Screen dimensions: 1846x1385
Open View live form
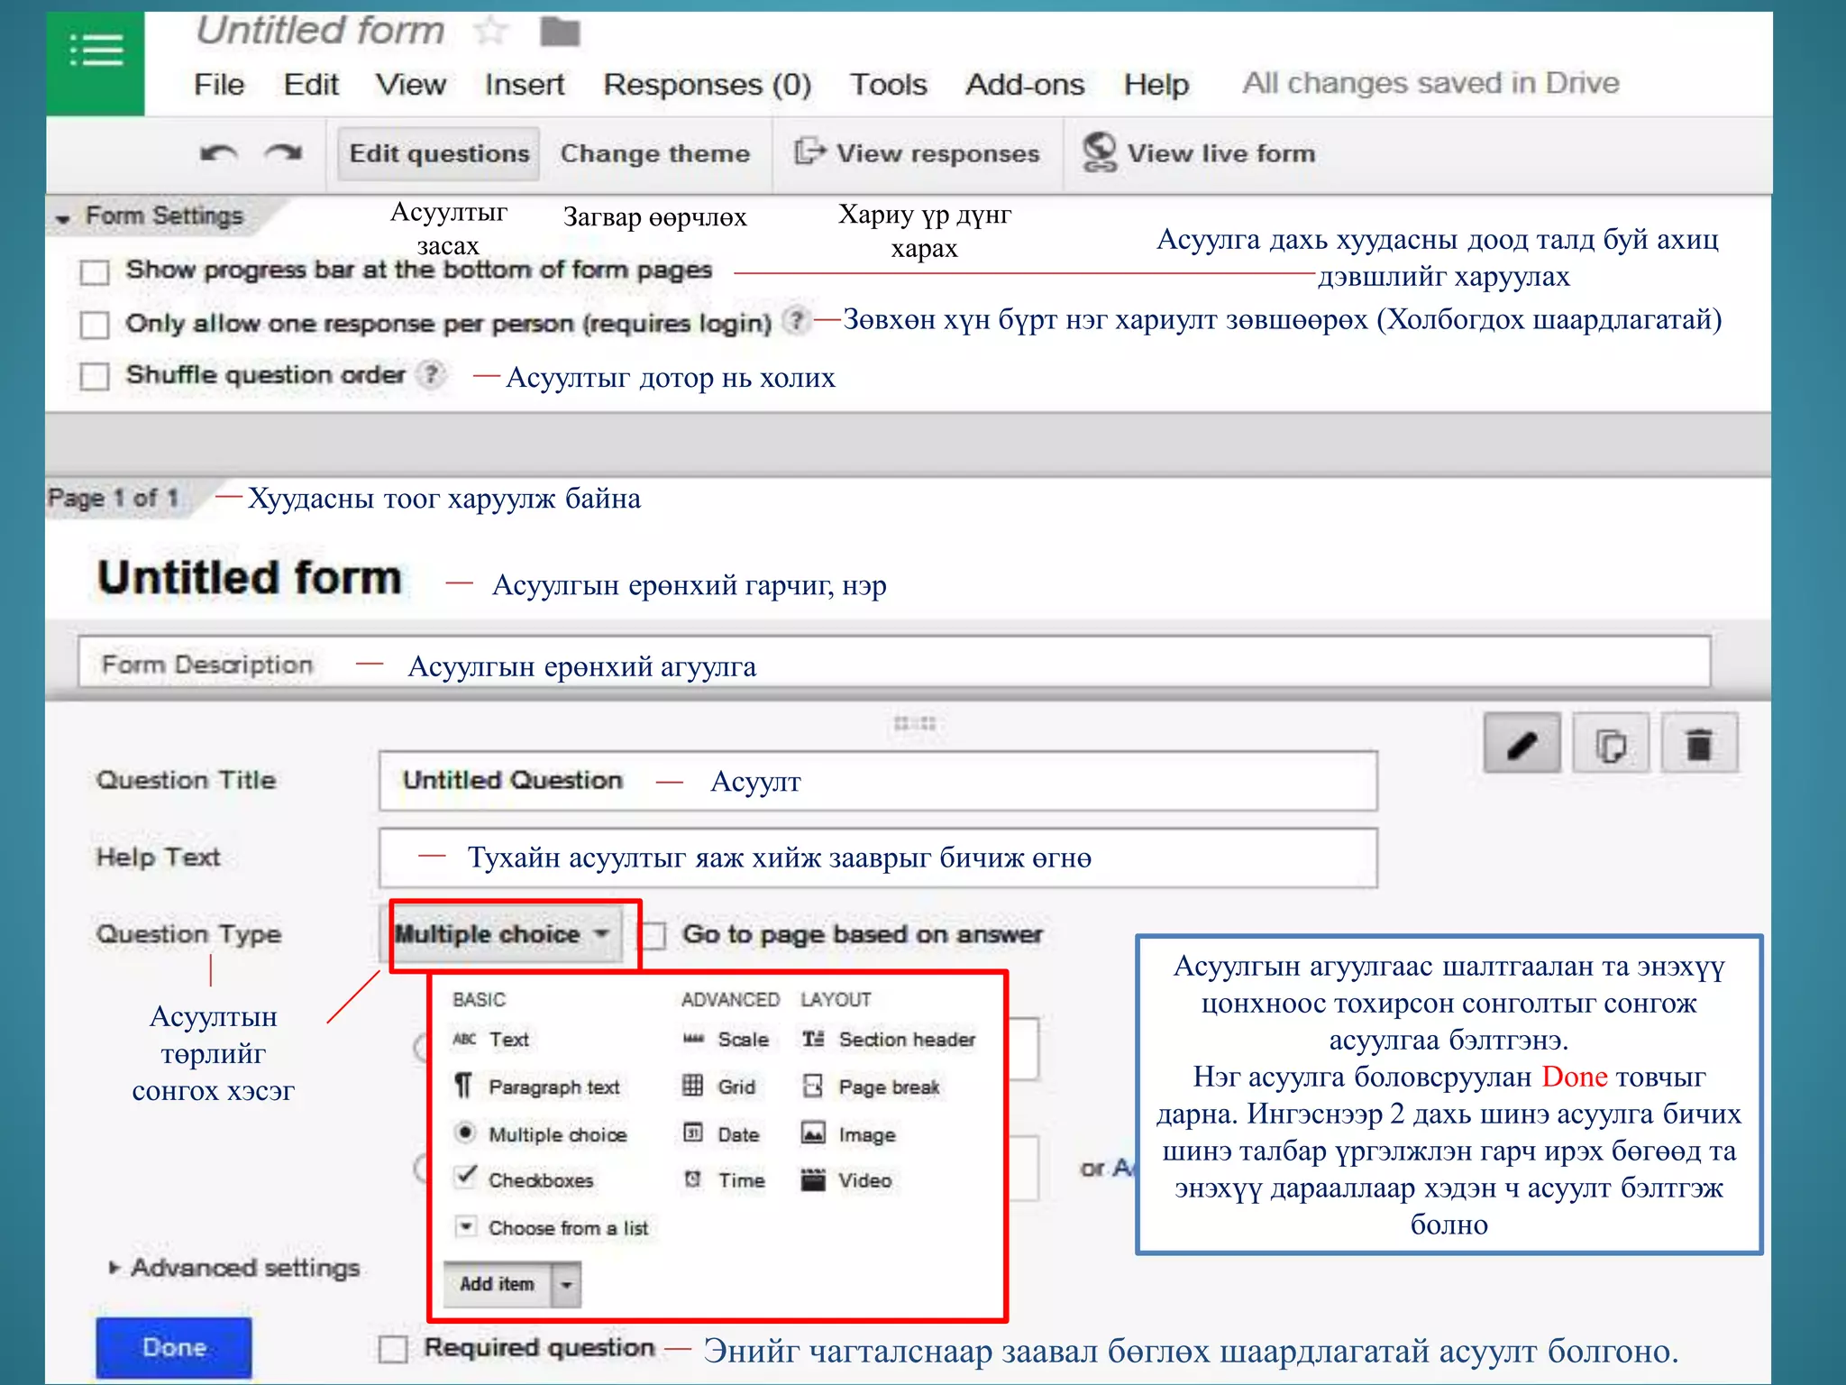pyautogui.click(x=1200, y=153)
